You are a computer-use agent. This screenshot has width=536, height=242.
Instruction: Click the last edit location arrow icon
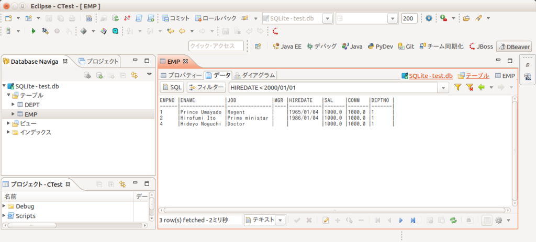point(170,31)
